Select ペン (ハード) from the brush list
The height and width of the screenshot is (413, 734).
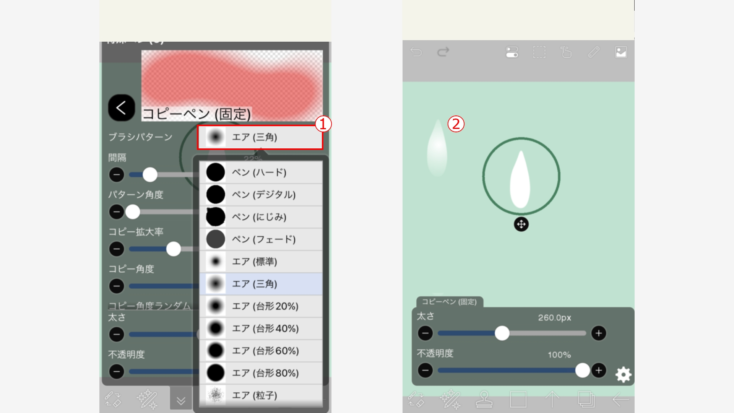(x=260, y=172)
